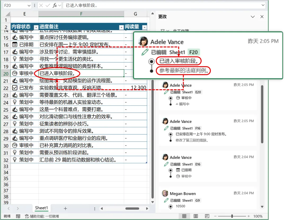Confirm entry with the checkmark icon
This screenshot has width=286, height=220.
48,6
